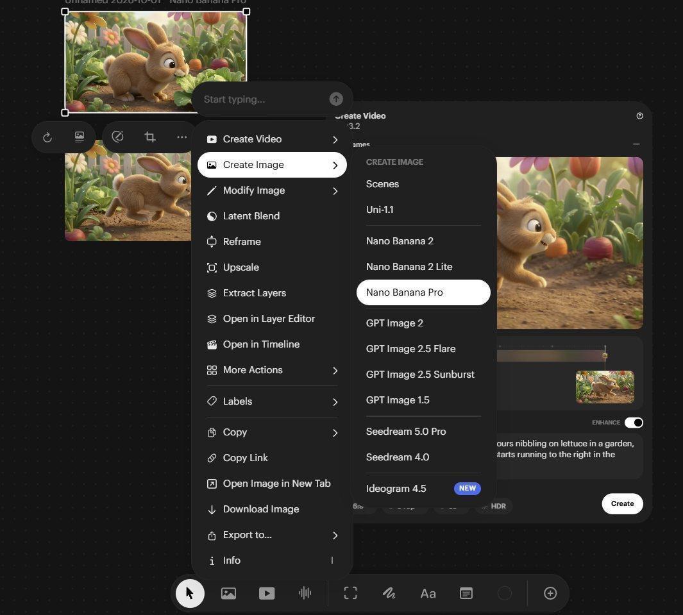The image size is (683, 615).
Task: Select the scribble draw tool
Action: [389, 593]
